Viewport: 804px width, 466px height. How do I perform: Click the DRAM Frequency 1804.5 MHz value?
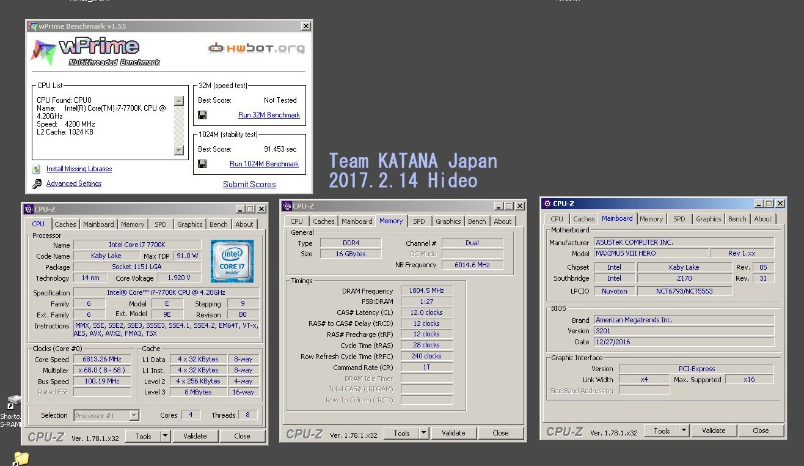coord(426,291)
